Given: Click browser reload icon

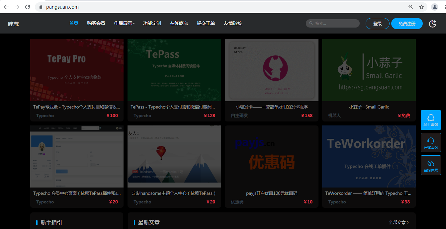Looking at the screenshot, I should tap(28, 7).
